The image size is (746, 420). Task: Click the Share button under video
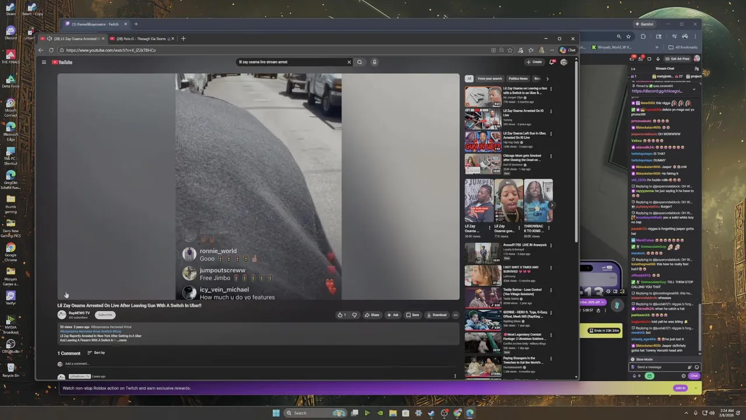pos(372,315)
